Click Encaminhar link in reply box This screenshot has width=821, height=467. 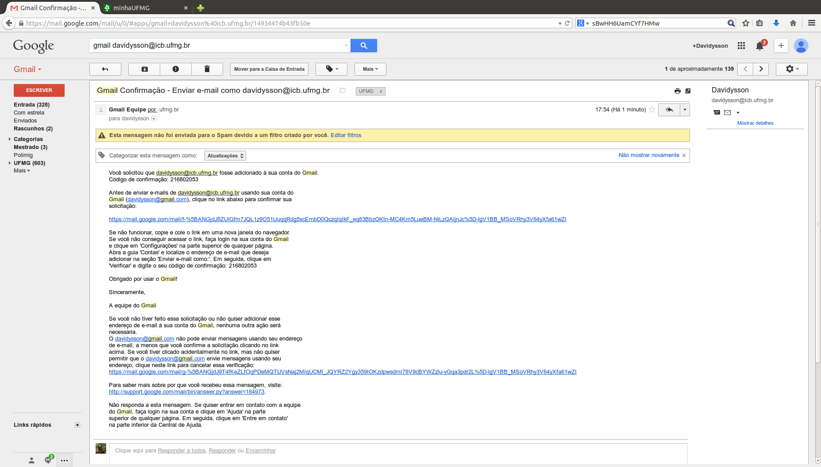261,451
